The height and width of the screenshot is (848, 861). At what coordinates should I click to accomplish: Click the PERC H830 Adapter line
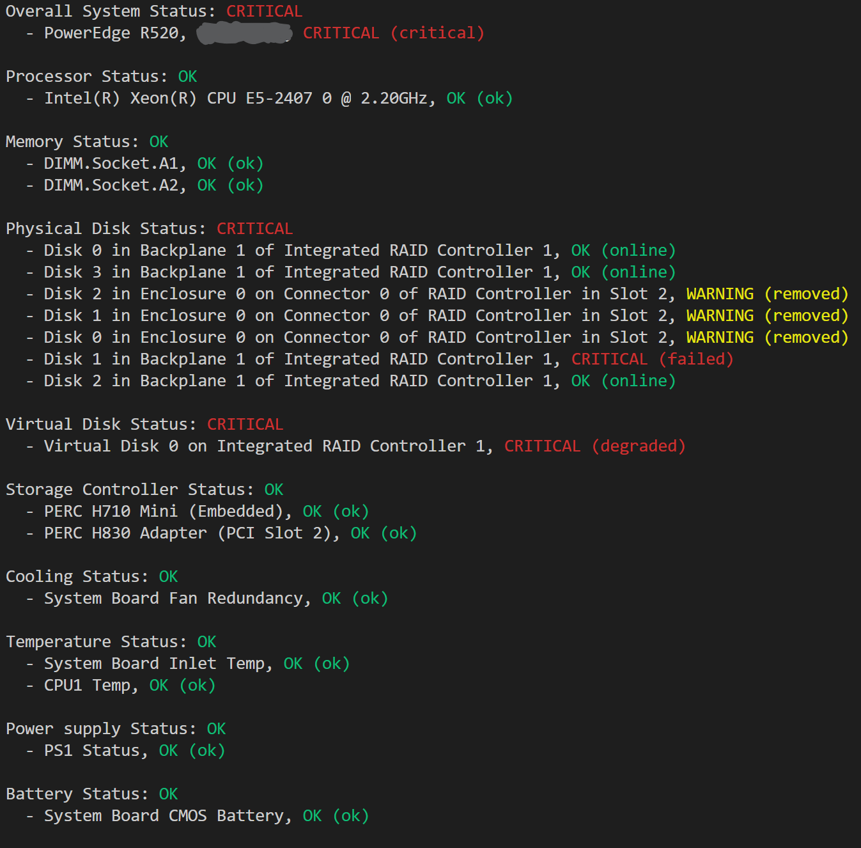[x=221, y=533]
